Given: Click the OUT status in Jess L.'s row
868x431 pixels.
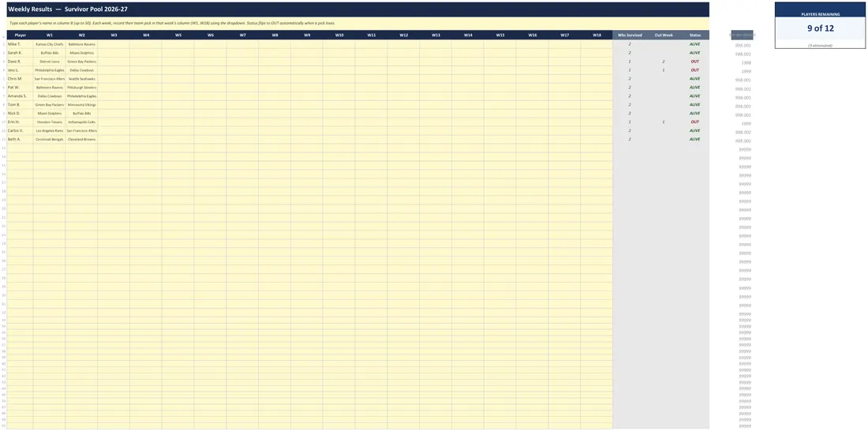Looking at the screenshot, I should [x=694, y=70].
